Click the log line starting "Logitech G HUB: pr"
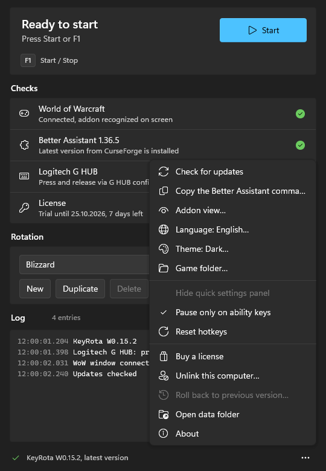 point(111,352)
